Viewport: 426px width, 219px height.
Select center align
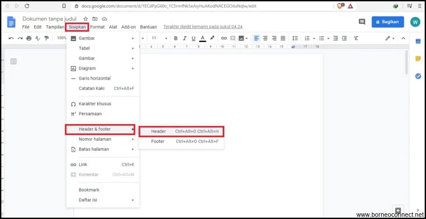click(x=266, y=38)
